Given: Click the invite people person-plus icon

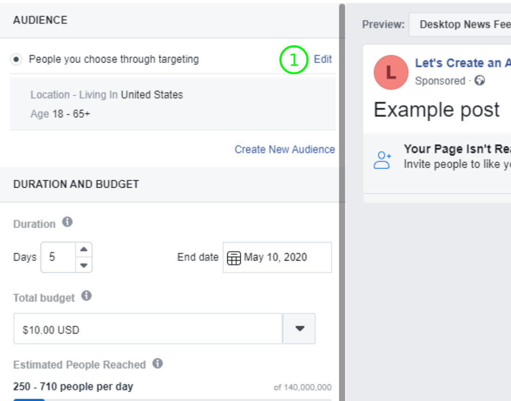Looking at the screenshot, I should point(382,160).
